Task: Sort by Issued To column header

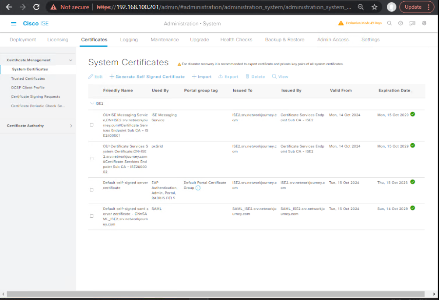Action: [x=242, y=91]
